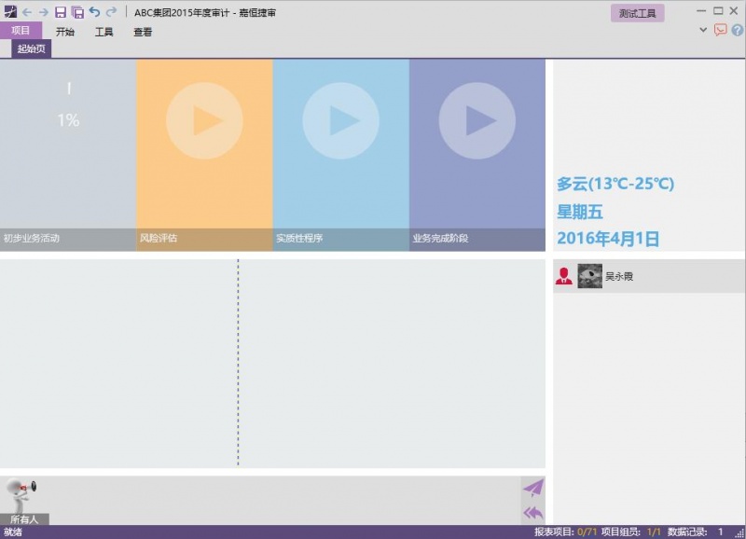The width and height of the screenshot is (746, 539).
Task: Open help with the question mark icon
Action: (x=737, y=31)
